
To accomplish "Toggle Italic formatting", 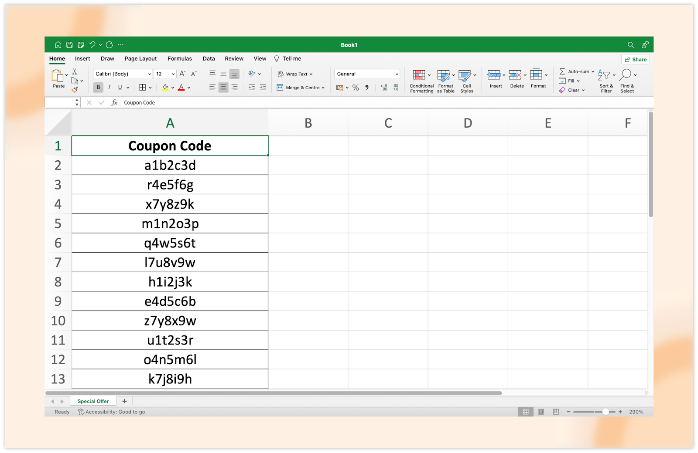I will pos(109,88).
